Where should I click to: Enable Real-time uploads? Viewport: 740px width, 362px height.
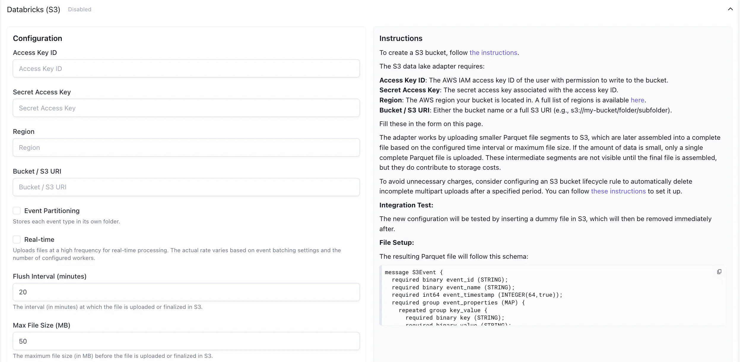(17, 239)
